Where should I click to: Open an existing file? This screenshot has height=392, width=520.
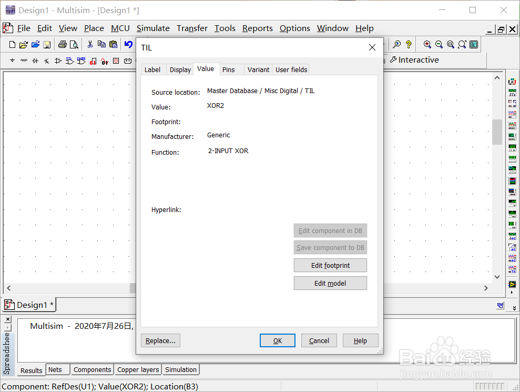(24, 45)
